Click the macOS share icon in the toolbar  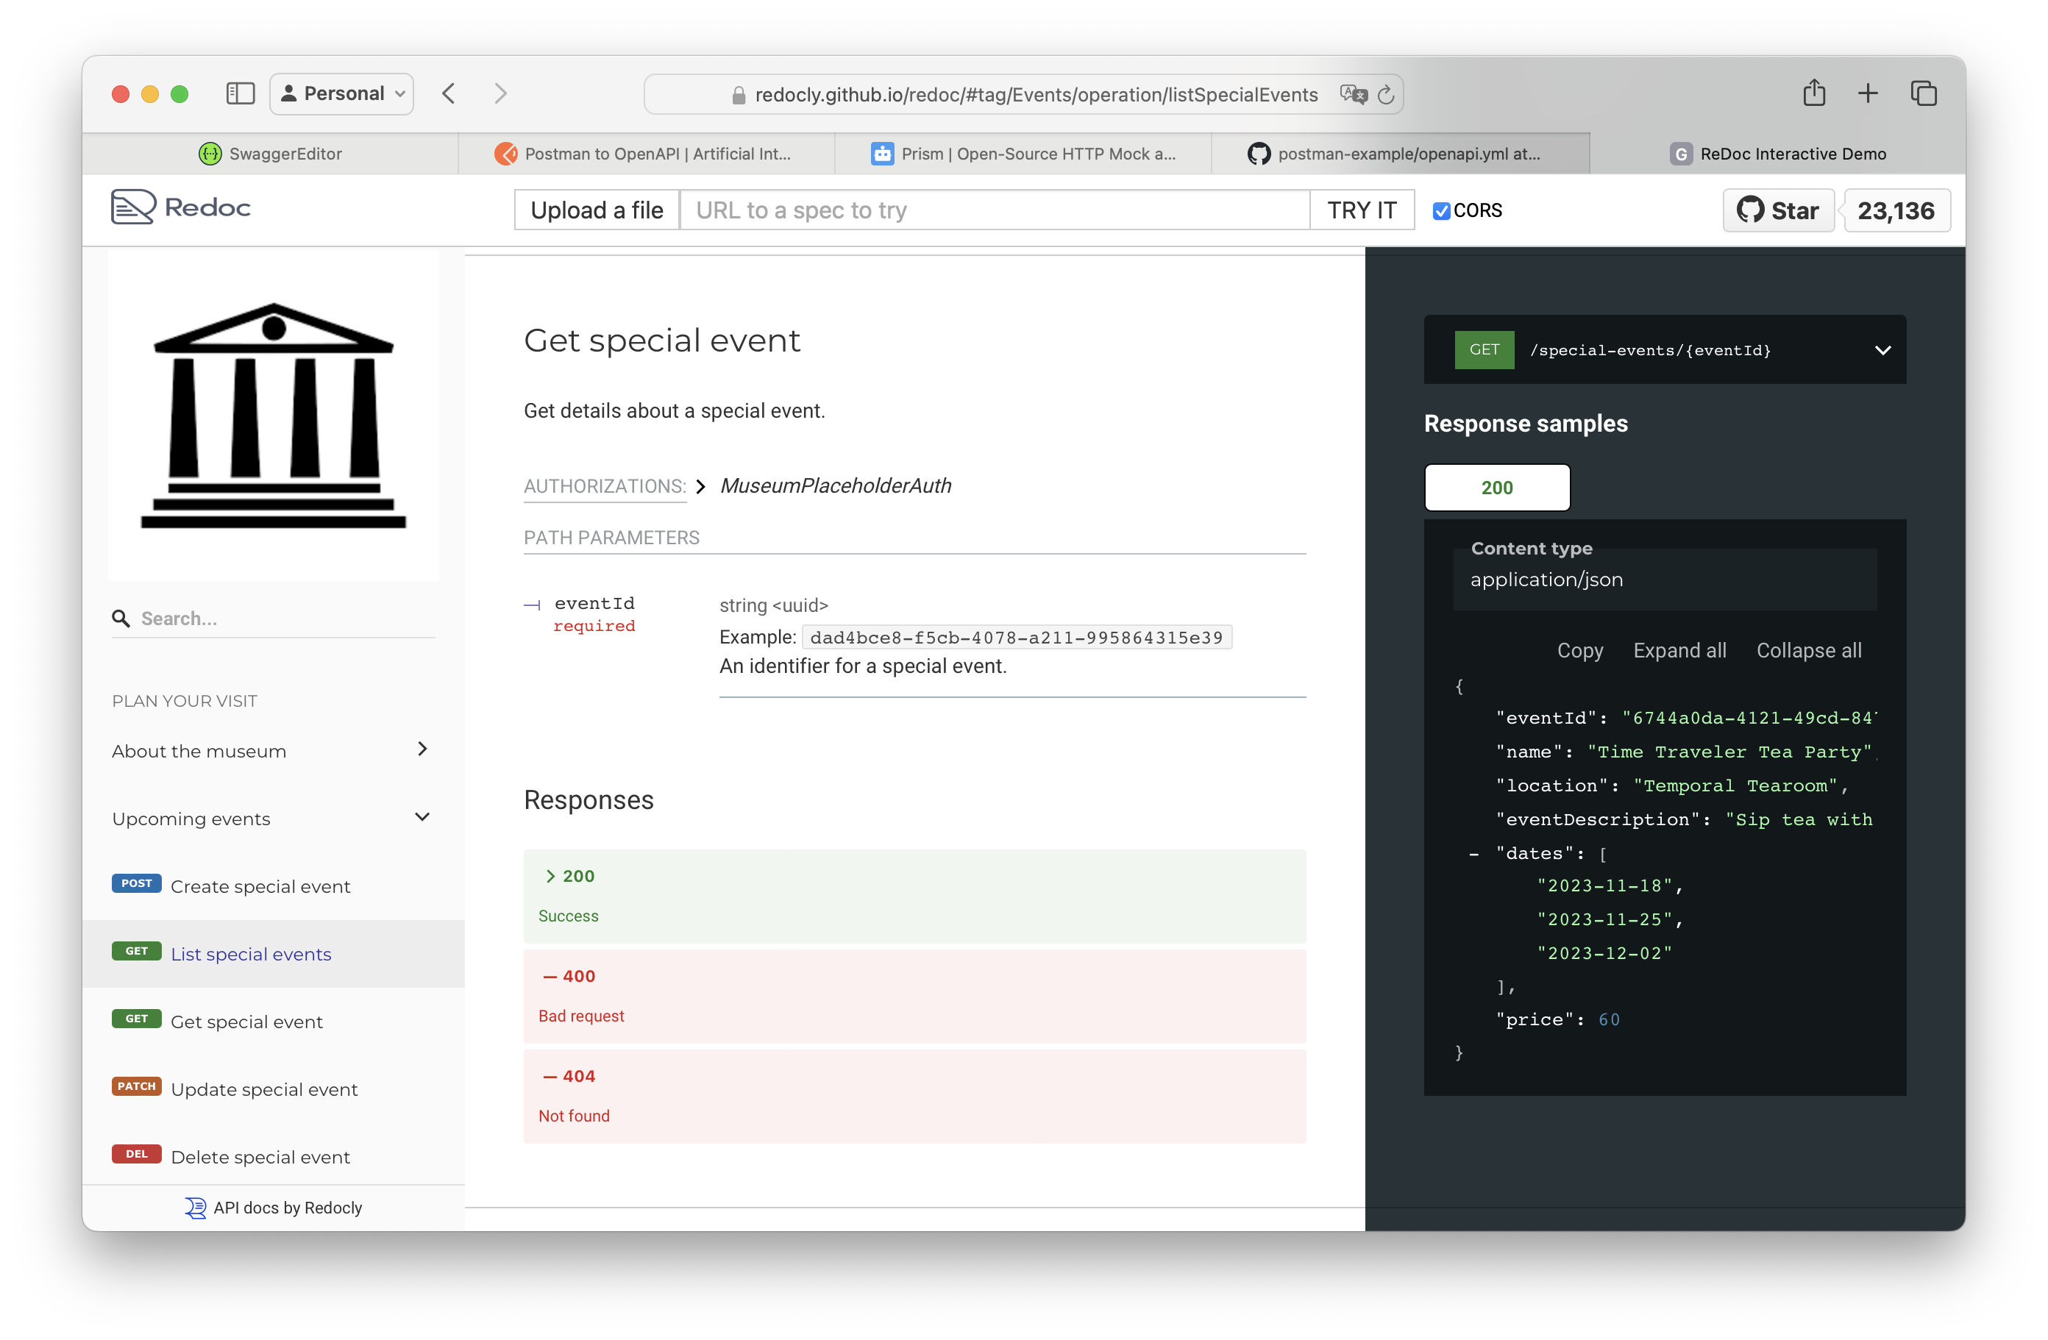click(x=1815, y=93)
